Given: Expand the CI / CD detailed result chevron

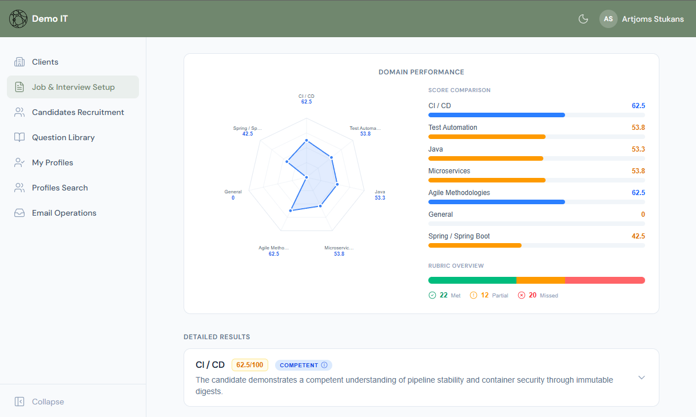Looking at the screenshot, I should click(642, 378).
